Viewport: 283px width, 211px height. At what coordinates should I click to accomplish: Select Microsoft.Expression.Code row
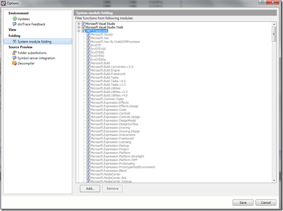(x=108, y=110)
